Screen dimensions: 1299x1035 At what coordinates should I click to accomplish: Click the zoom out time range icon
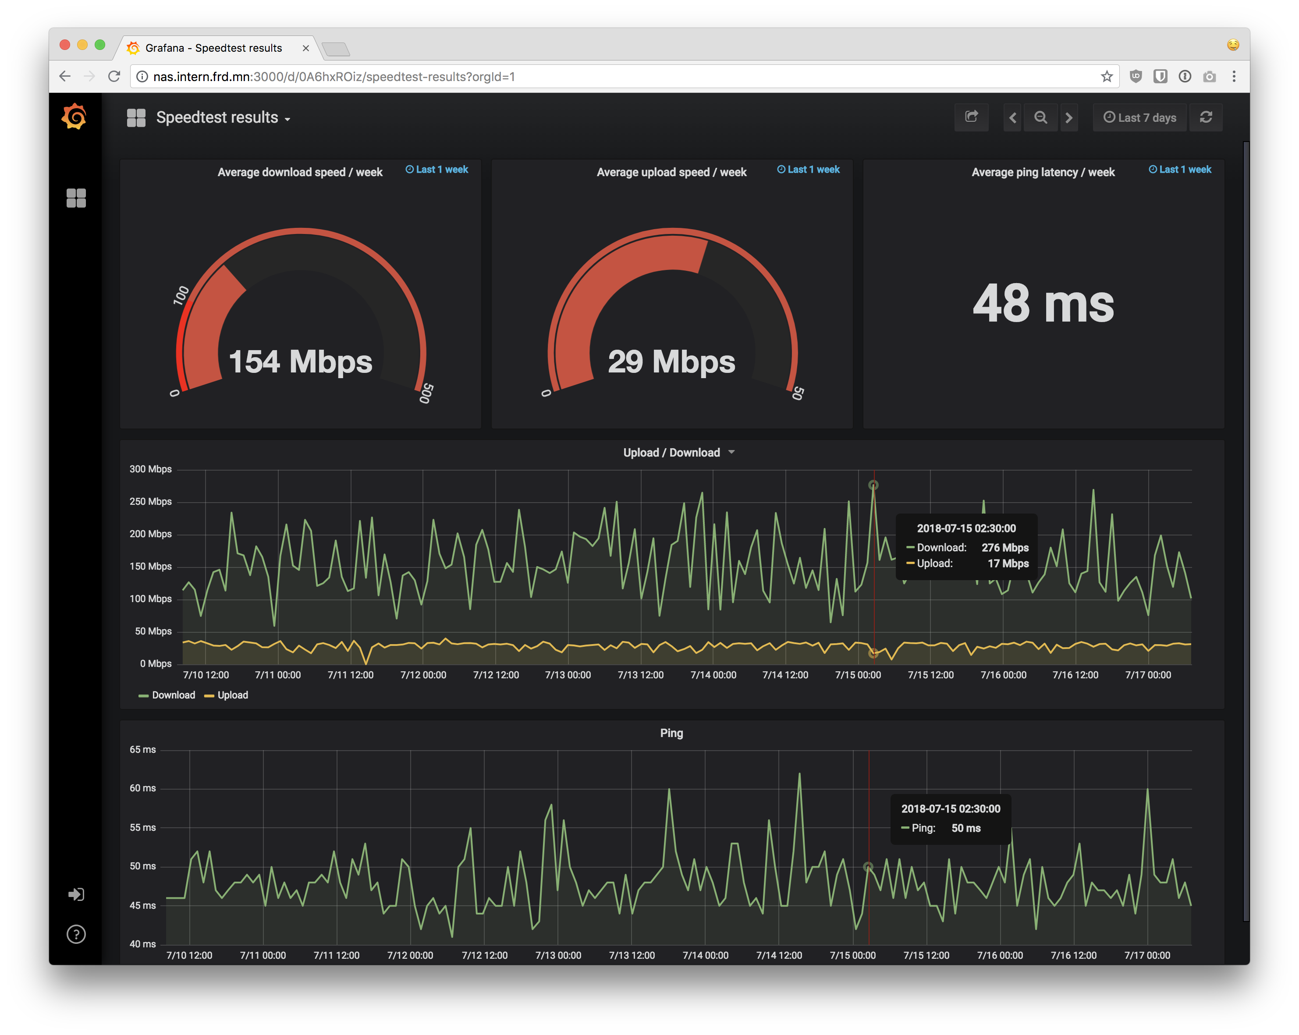point(1040,117)
